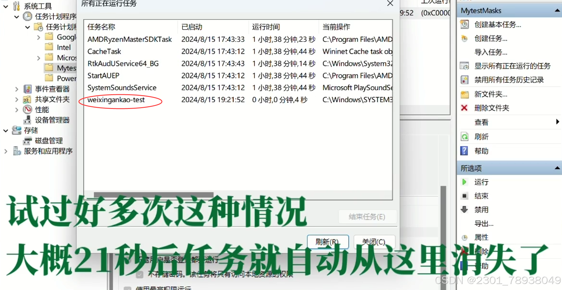This screenshot has height=290, width=562.
Task: Toggle the 使用最高权限运行 checkbox
Action: point(127,288)
